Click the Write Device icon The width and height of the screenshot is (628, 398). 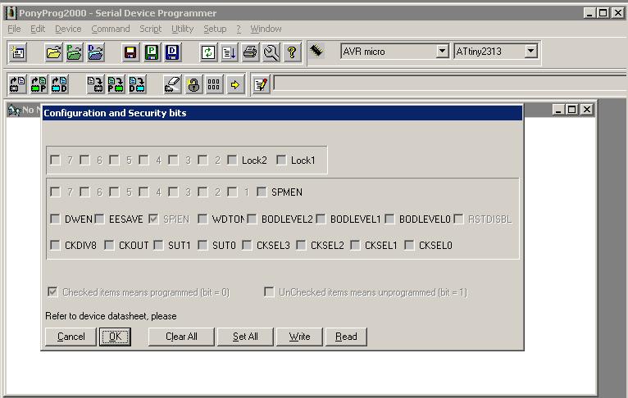(95, 84)
